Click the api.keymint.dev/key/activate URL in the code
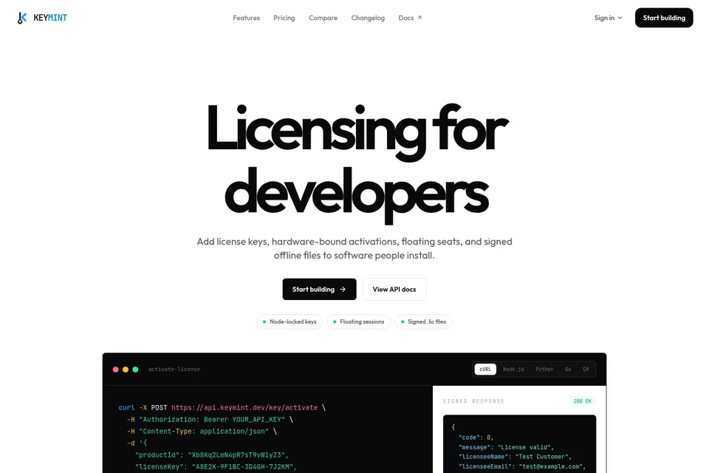 [244, 408]
